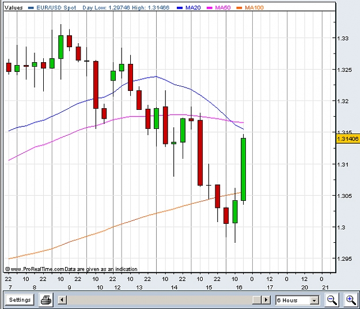Click the scrollbar left arrow

(62, 300)
